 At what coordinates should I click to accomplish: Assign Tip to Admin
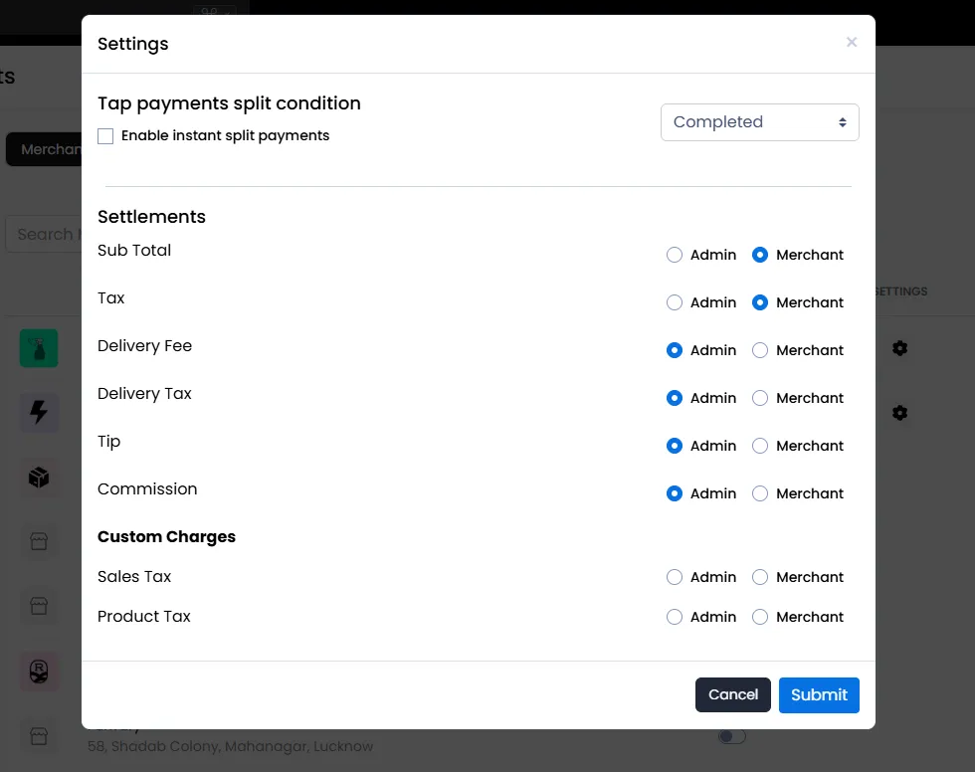coord(675,446)
